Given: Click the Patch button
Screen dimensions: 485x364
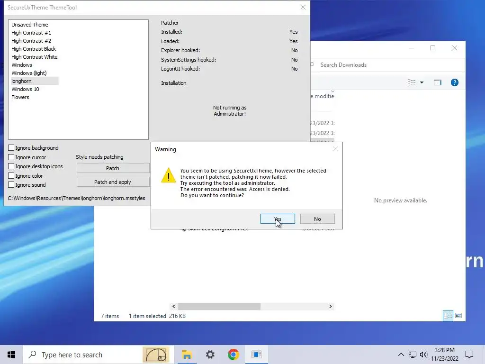Looking at the screenshot, I should click(x=113, y=168).
